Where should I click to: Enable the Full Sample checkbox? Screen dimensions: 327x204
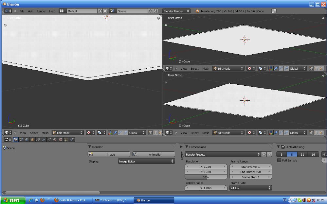[279, 160]
